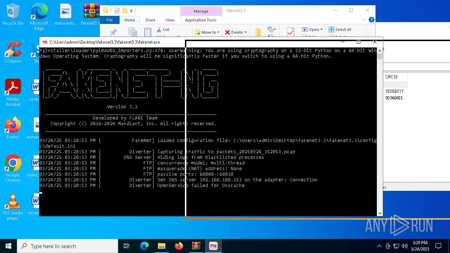The height and width of the screenshot is (253, 450).
Task: Launch Google Chrome from the desktop
Action: click(x=13, y=169)
